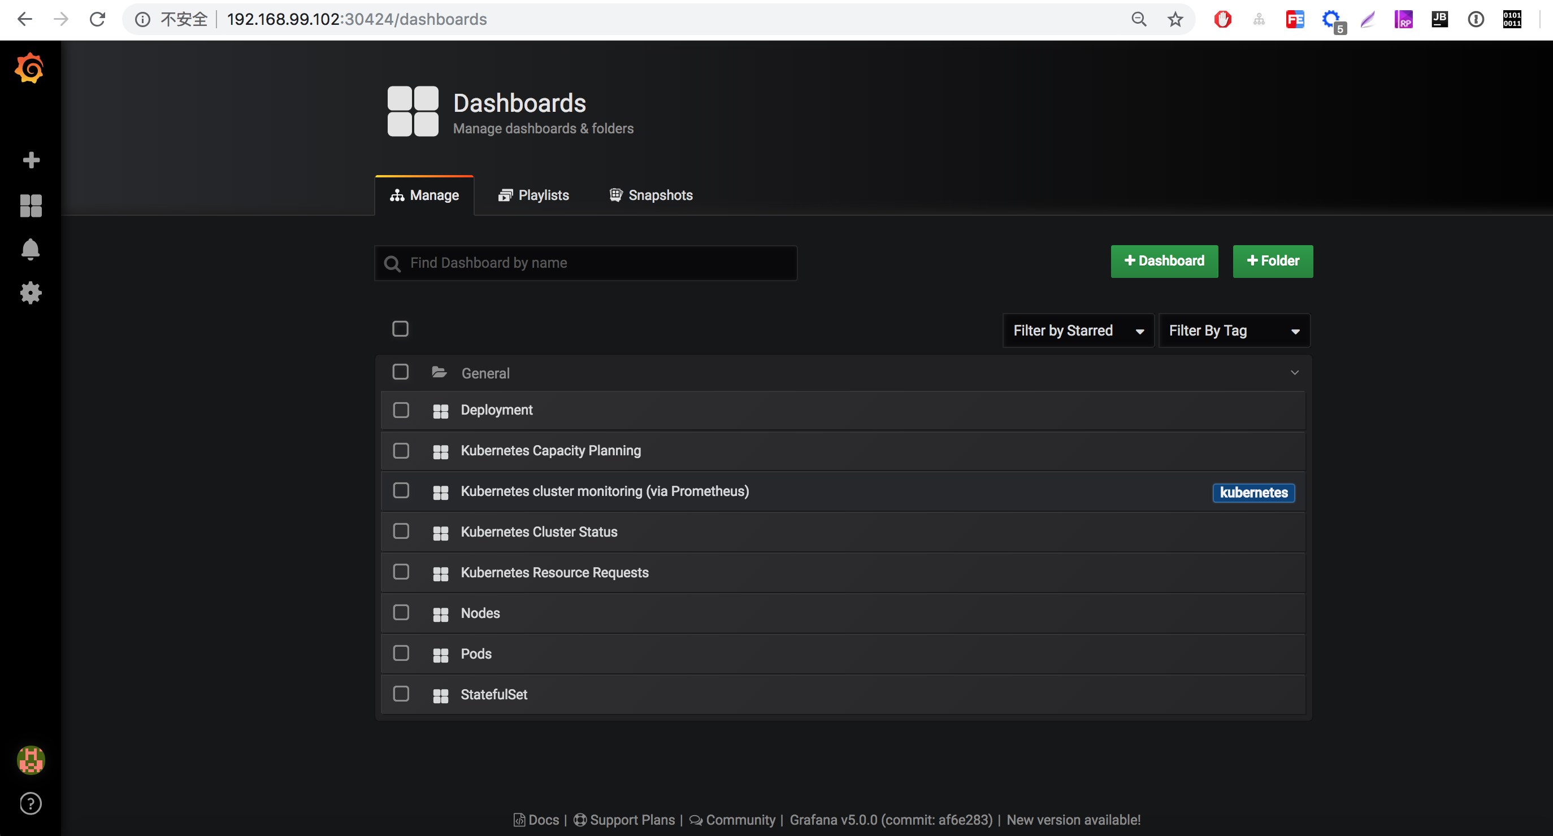This screenshot has width=1553, height=836.
Task: Open the Filter by Starred dropdown
Action: (1078, 330)
